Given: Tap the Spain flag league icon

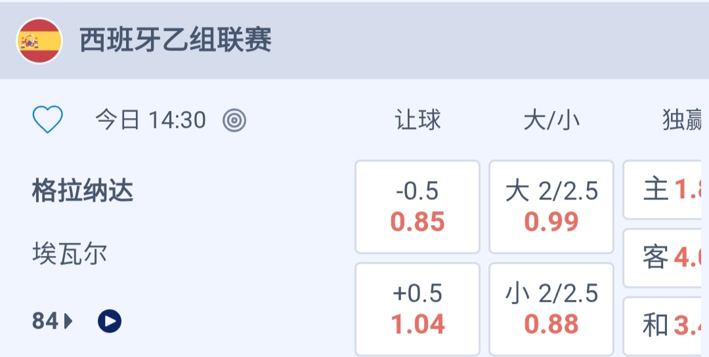Looking at the screenshot, I should point(39,41).
